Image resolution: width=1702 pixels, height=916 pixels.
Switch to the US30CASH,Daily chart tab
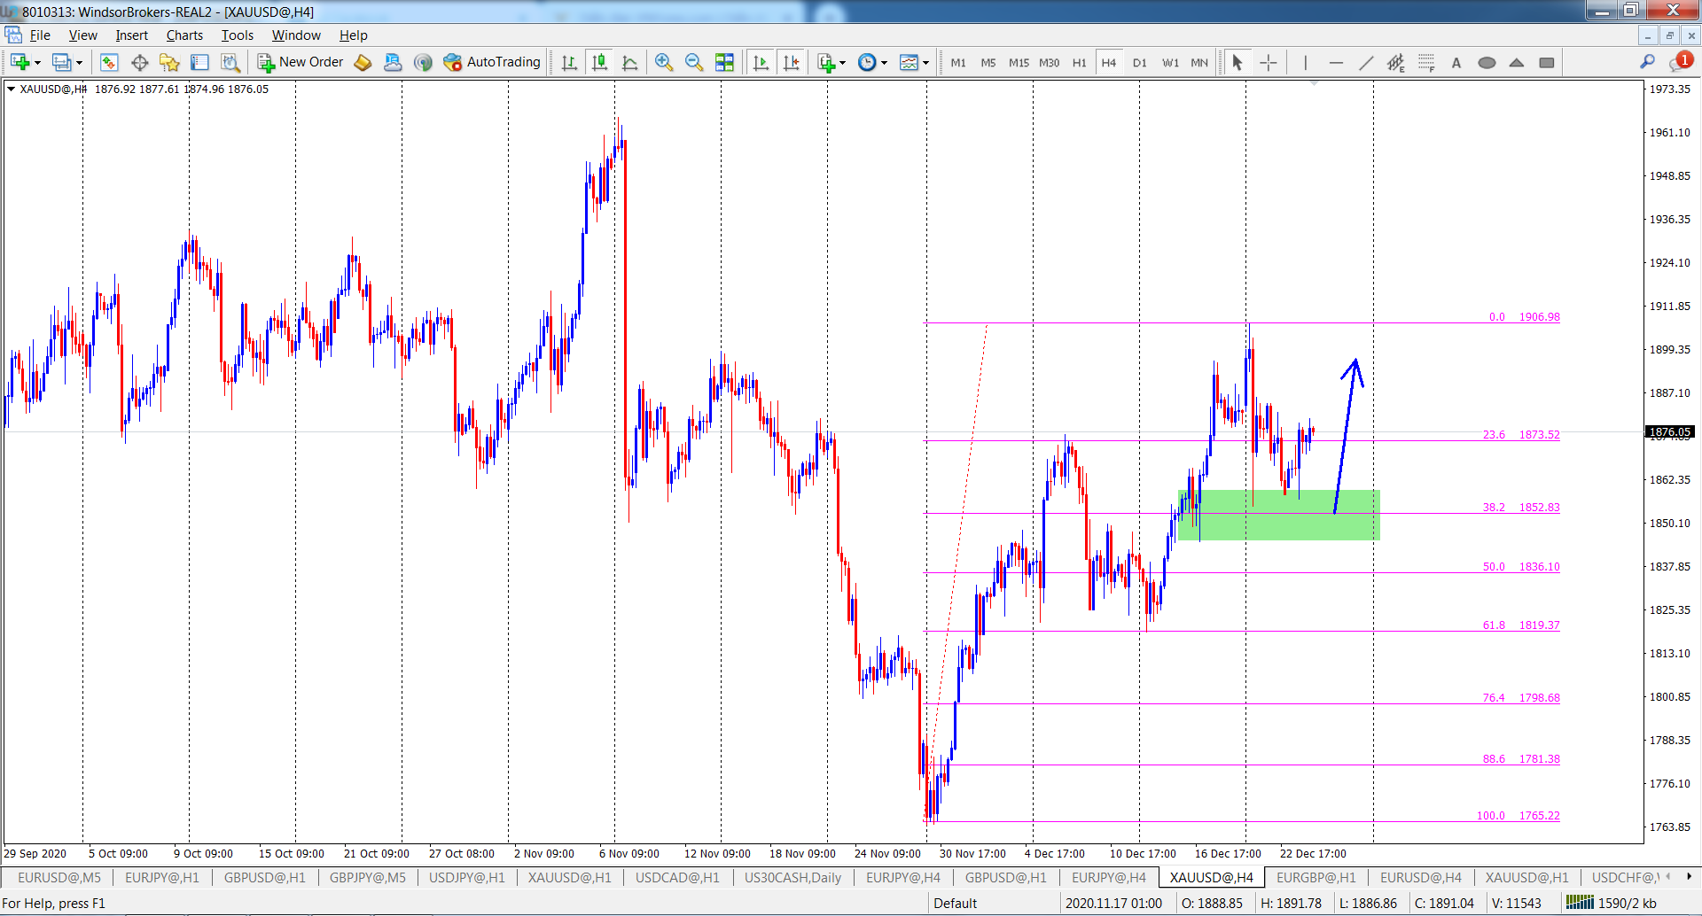point(792,877)
